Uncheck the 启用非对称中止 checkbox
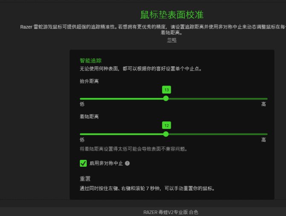Screen dimensions: 286x216 (83, 163)
